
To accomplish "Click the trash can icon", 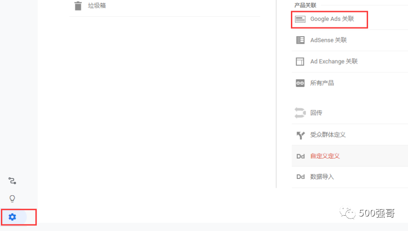I will (x=78, y=6).
